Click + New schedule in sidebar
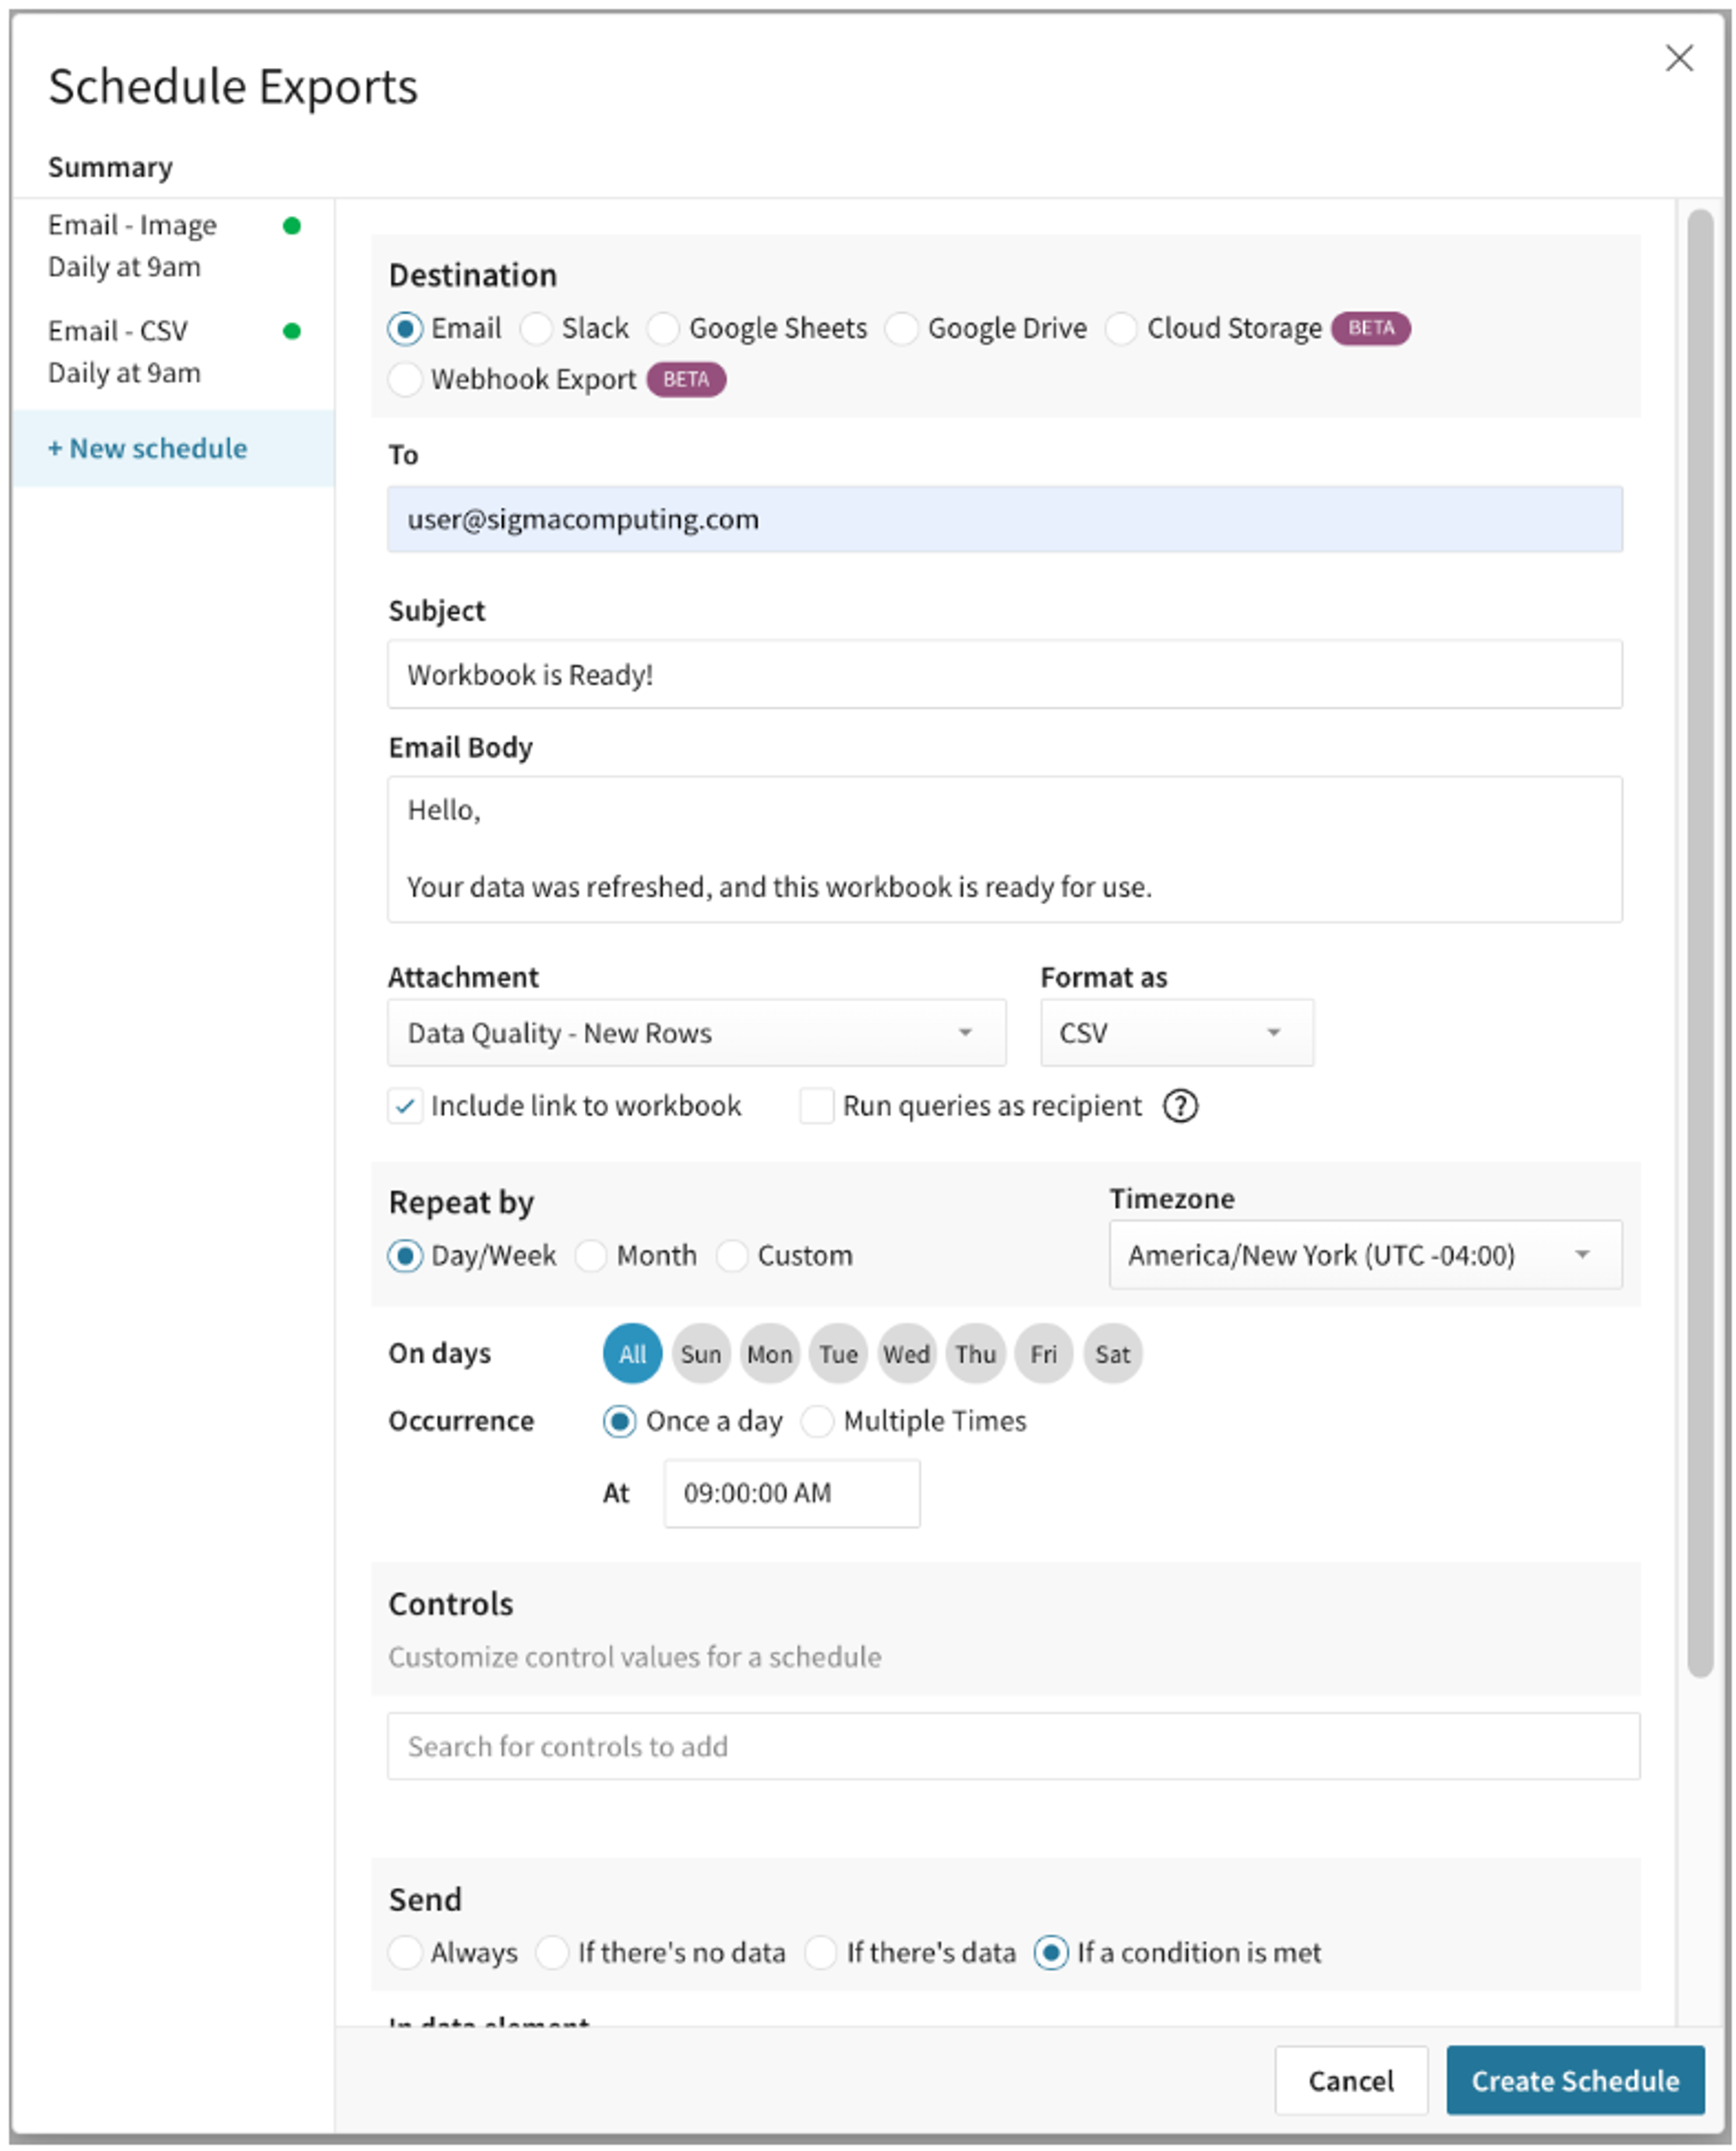The image size is (1736, 2151). (x=174, y=448)
